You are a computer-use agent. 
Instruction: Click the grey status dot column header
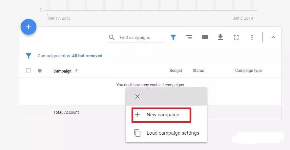tap(40, 71)
